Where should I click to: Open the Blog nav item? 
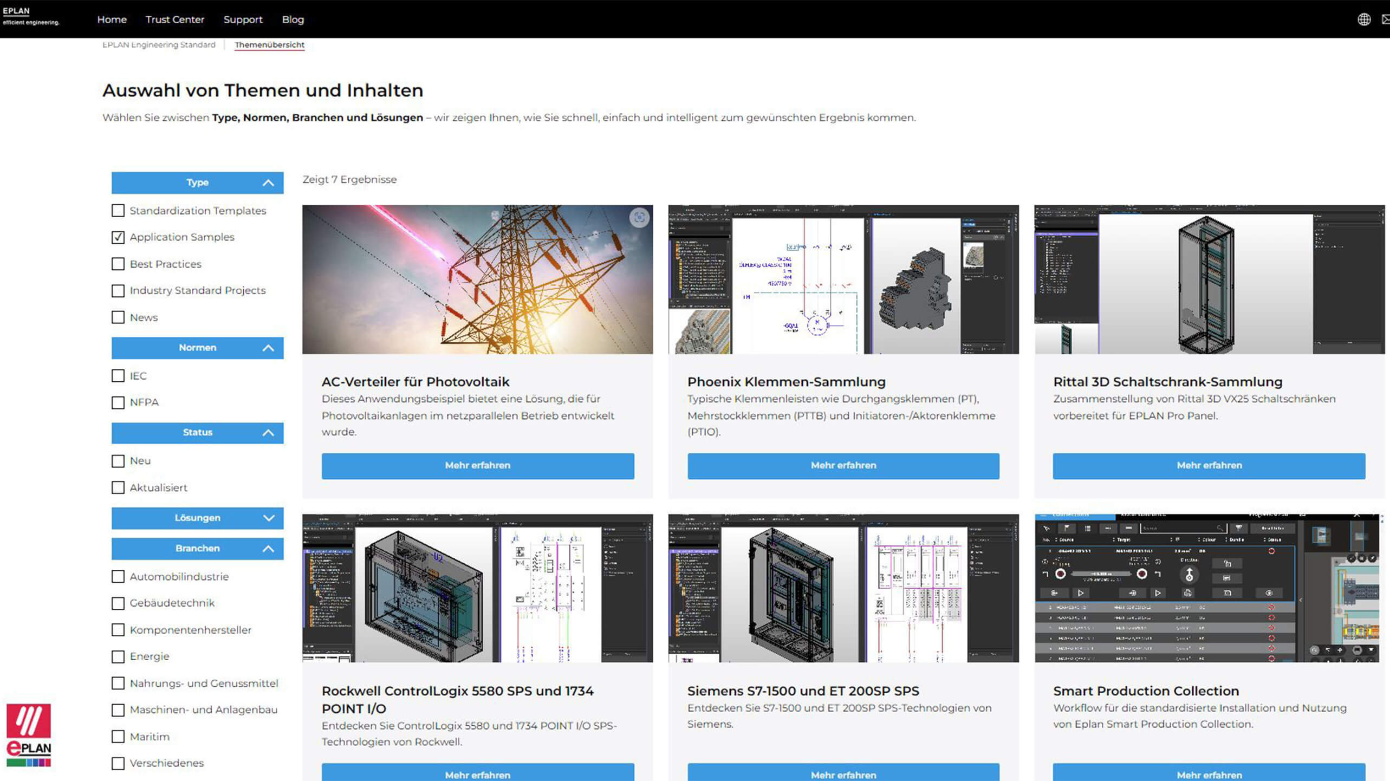coord(293,19)
